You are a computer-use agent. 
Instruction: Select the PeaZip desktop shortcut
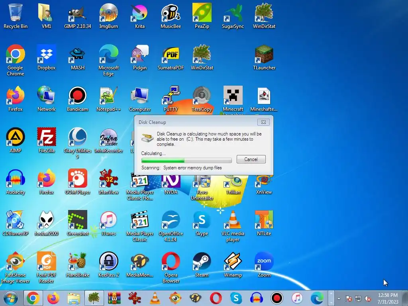click(202, 16)
